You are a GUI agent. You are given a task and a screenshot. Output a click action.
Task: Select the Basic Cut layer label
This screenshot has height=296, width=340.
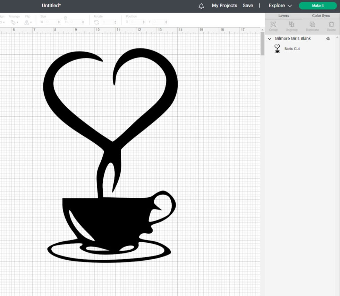point(292,49)
